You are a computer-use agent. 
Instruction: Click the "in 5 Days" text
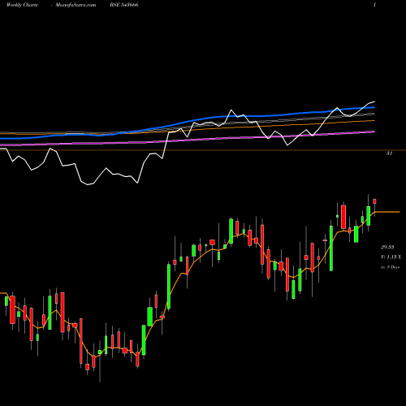[390, 267]
